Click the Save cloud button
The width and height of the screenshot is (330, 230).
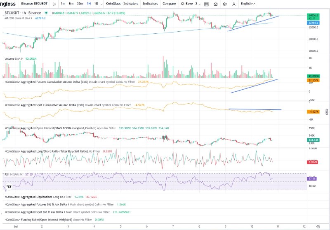[x=186, y=4]
